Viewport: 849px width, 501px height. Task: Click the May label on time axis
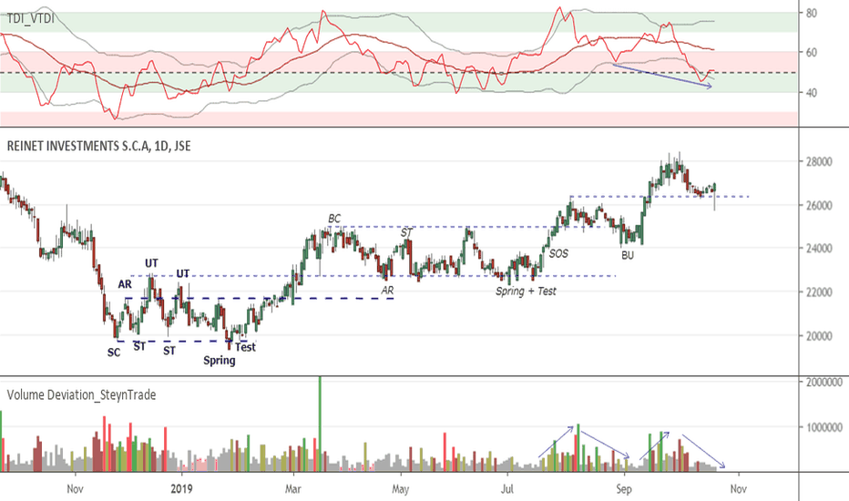tap(400, 489)
